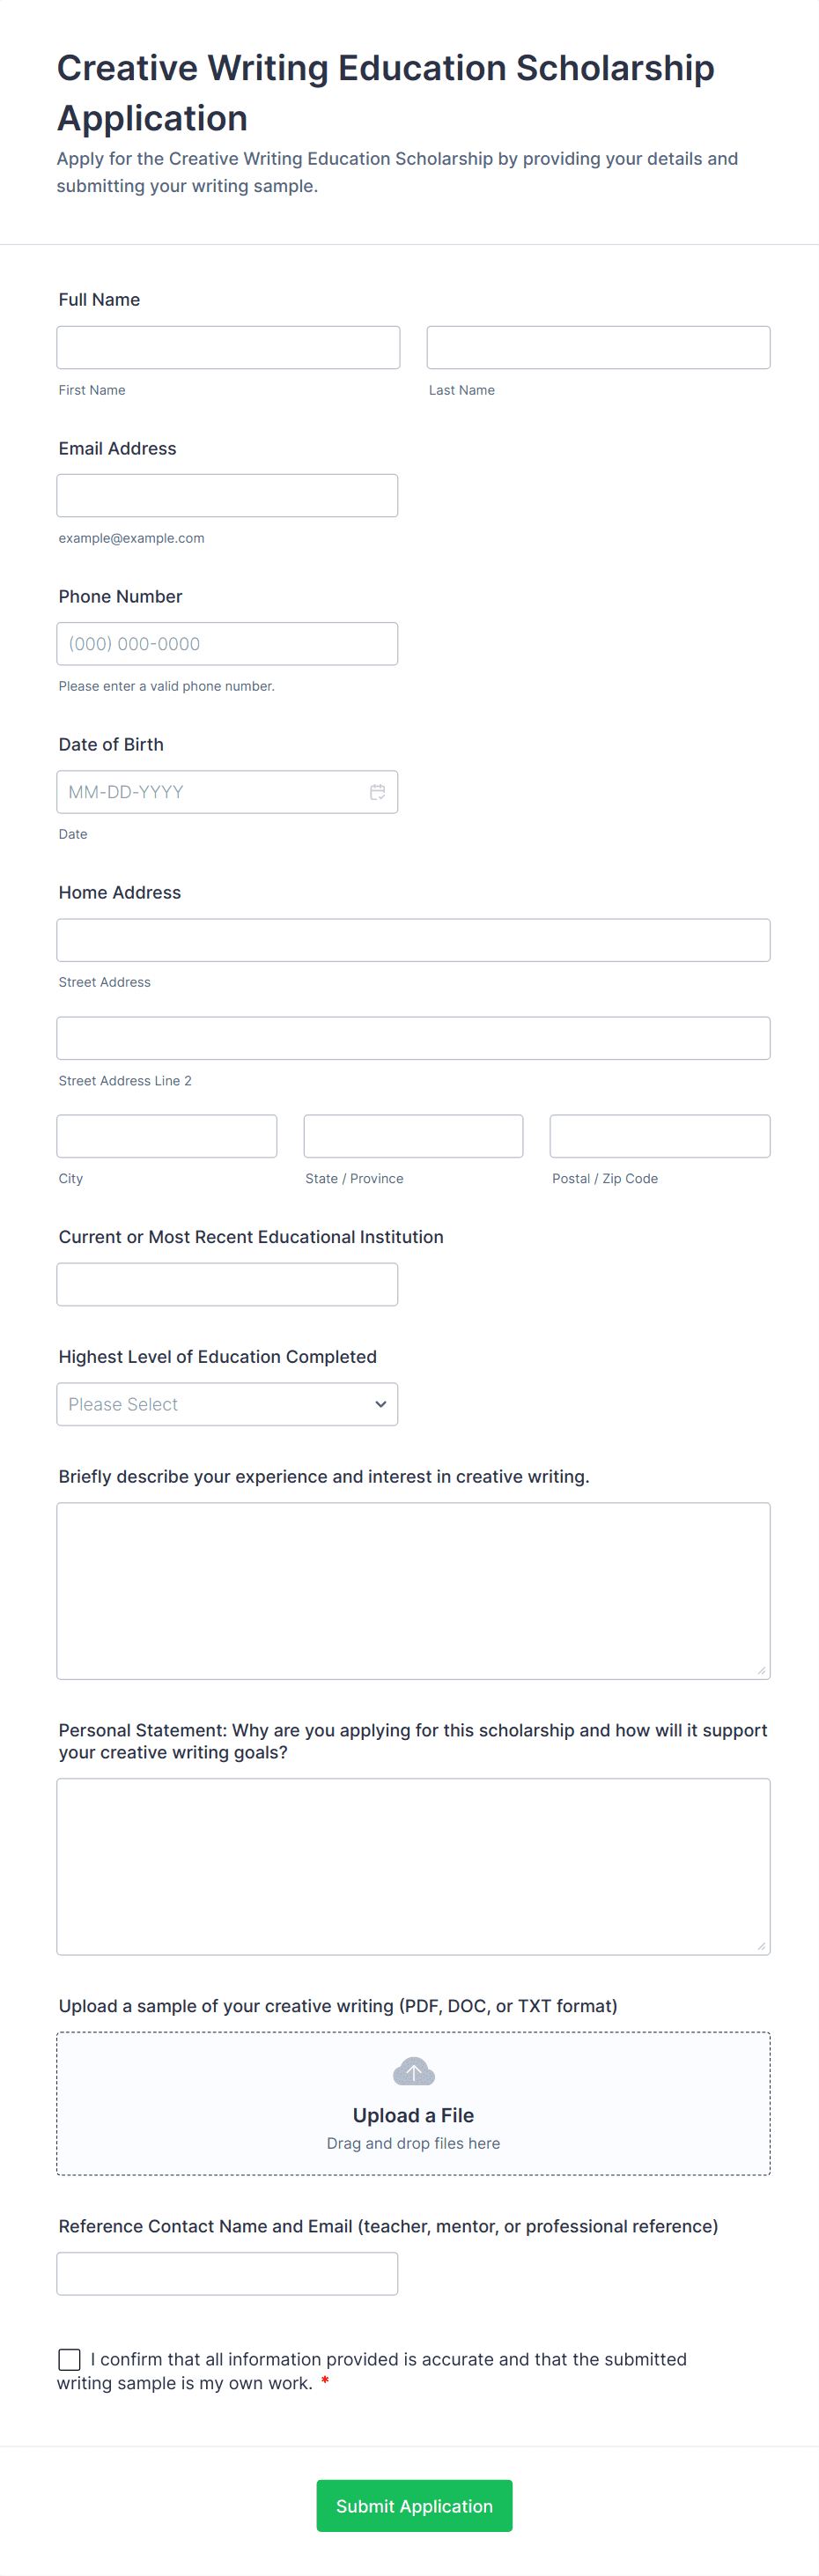Click the Reference Contact Name and Email field
The height and width of the screenshot is (2576, 819).
tap(227, 2273)
